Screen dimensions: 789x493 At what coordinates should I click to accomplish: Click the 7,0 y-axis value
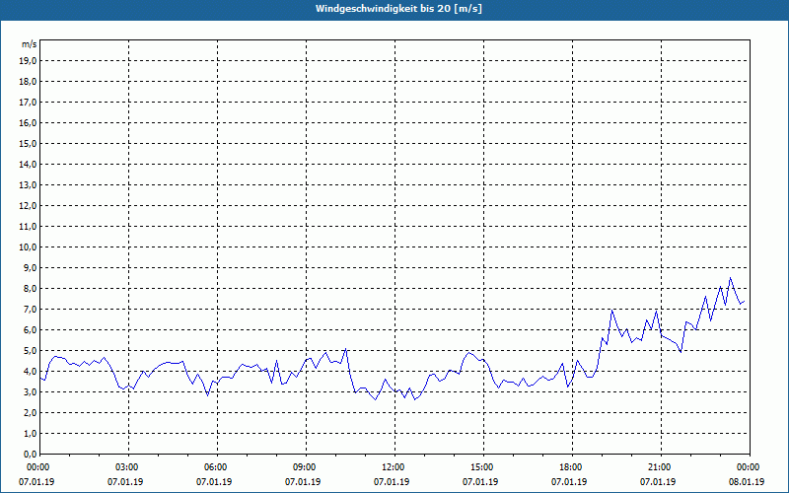(x=30, y=309)
